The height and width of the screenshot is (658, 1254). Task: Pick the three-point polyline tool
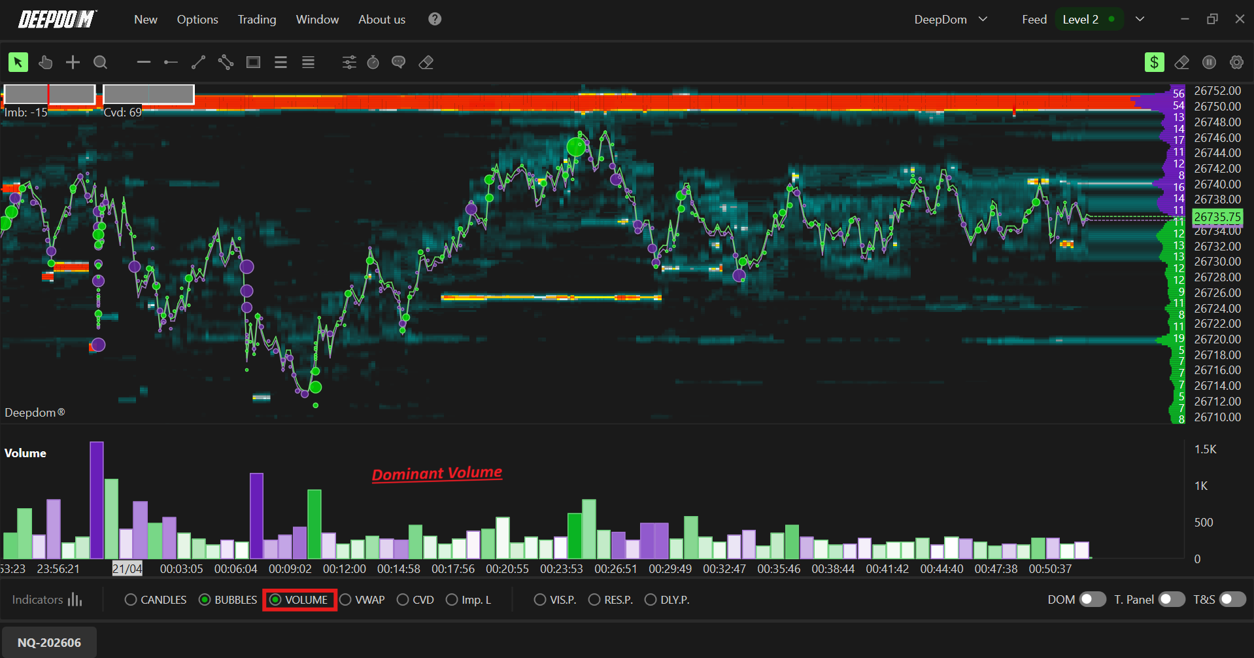pos(226,62)
